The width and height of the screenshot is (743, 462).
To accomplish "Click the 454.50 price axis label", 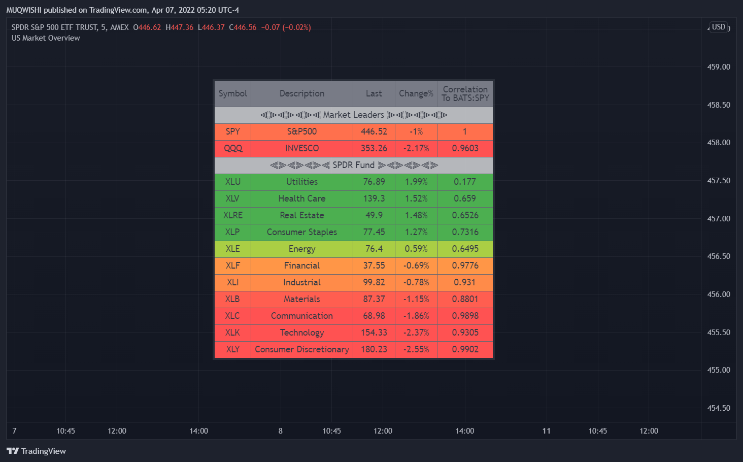I will tap(719, 408).
